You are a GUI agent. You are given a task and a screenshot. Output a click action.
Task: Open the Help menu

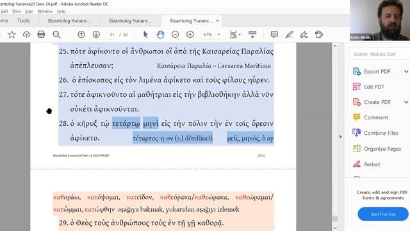pyautogui.click(x=61, y=12)
